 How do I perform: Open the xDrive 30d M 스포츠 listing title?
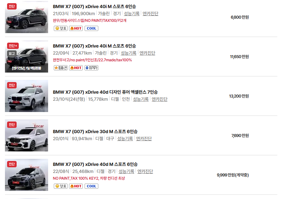pos(95,132)
